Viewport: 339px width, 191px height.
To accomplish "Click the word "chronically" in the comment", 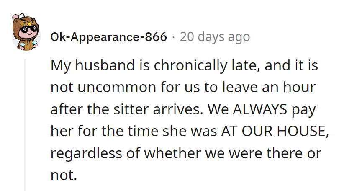I will (x=188, y=66).
